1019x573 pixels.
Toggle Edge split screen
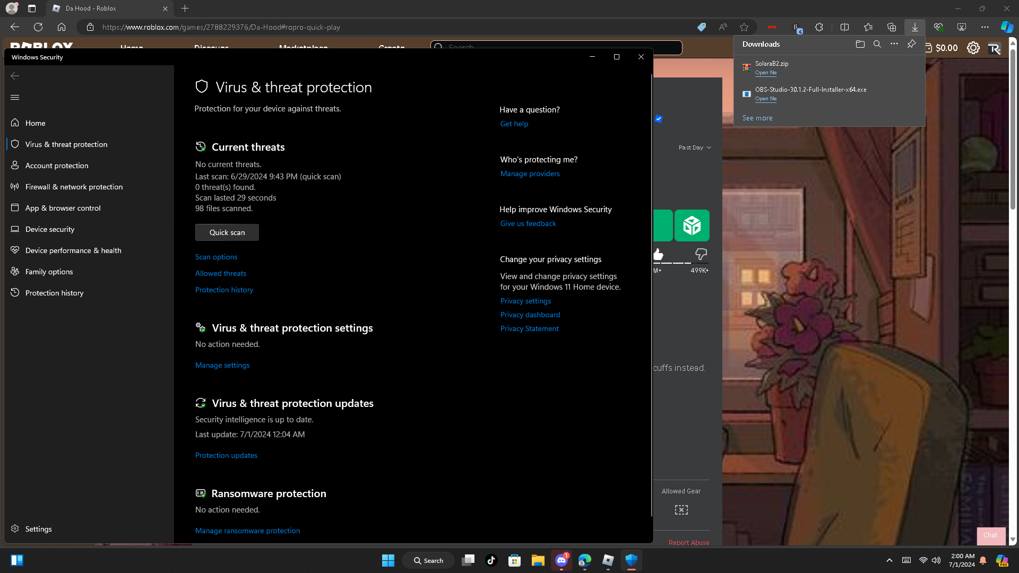coord(844,27)
